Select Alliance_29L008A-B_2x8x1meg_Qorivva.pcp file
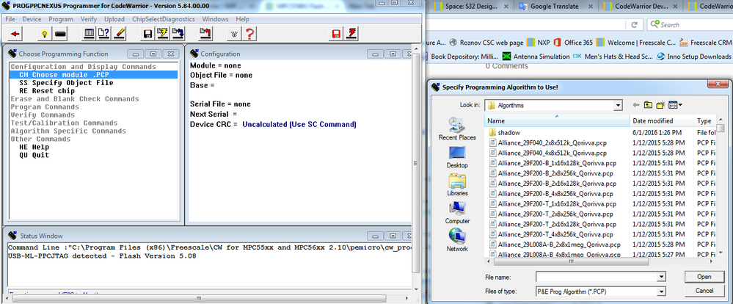733x304 pixels. coord(555,245)
